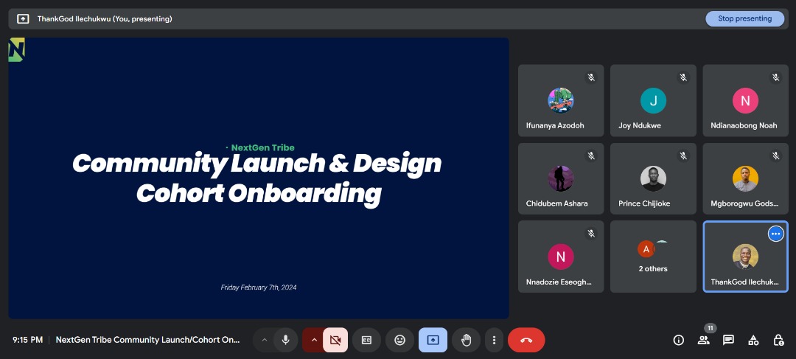Click Mgborogwu's profile photo
This screenshot has height=359, width=796.
pos(745,178)
